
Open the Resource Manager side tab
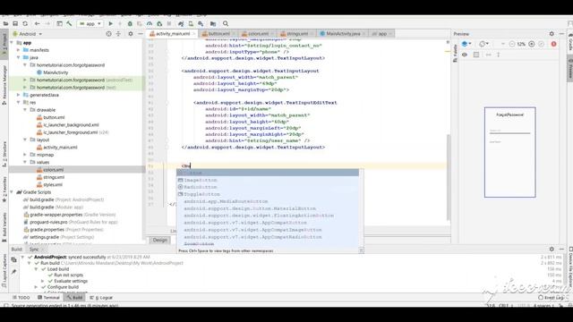tap(4, 84)
